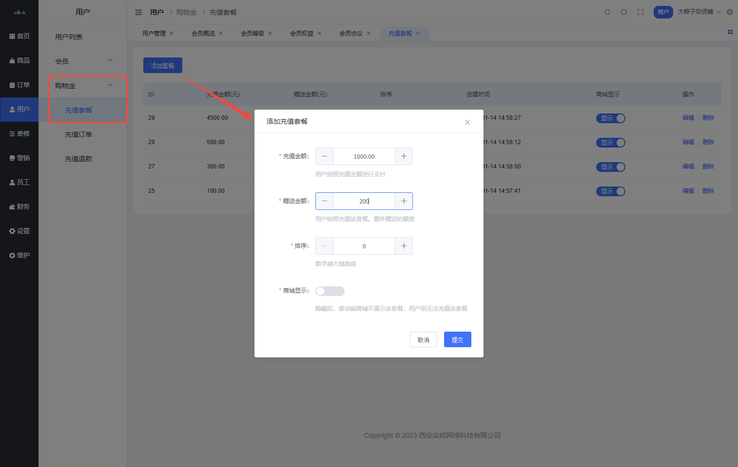This screenshot has width=738, height=467.
Task: Close the 充值套餐 tab via X icon
Action: tap(418, 34)
